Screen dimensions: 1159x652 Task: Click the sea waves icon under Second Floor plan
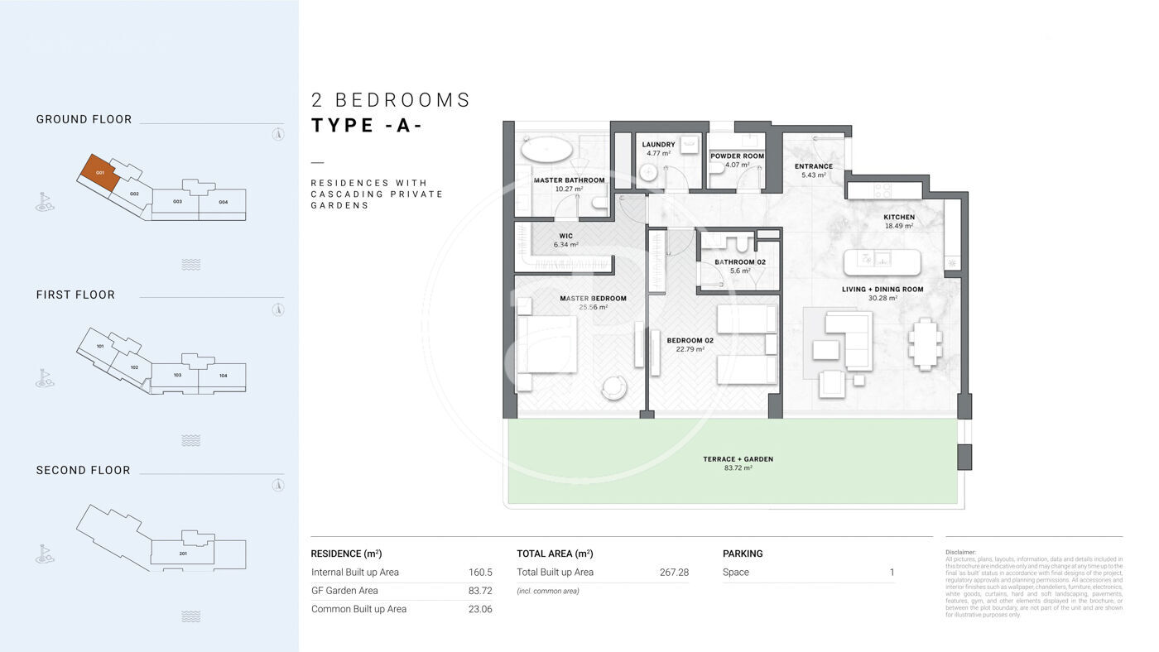(191, 616)
